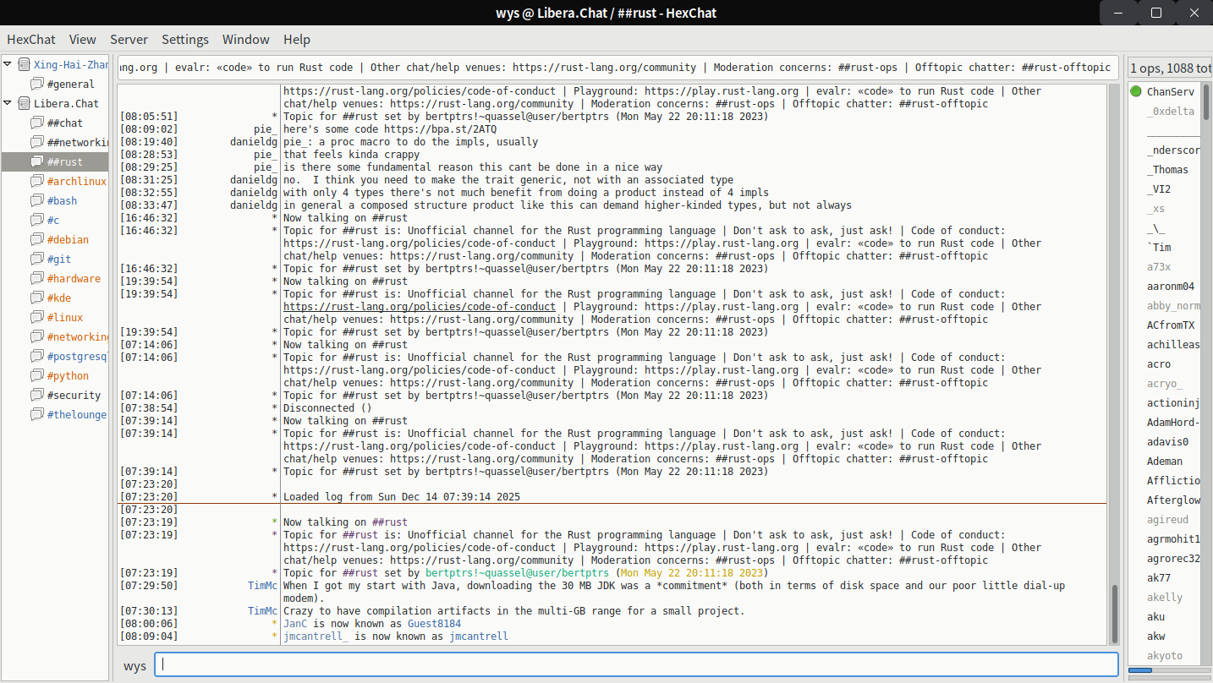
Task: Open the Server menu
Action: pyautogui.click(x=129, y=40)
